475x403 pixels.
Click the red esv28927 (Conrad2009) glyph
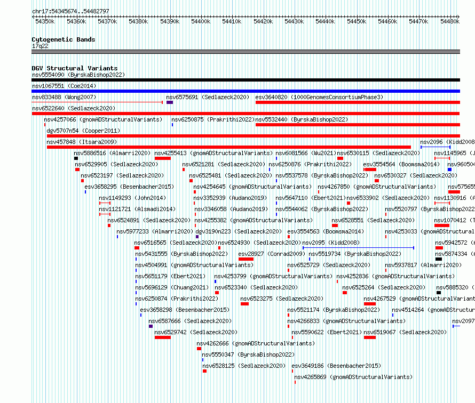(x=246, y=259)
